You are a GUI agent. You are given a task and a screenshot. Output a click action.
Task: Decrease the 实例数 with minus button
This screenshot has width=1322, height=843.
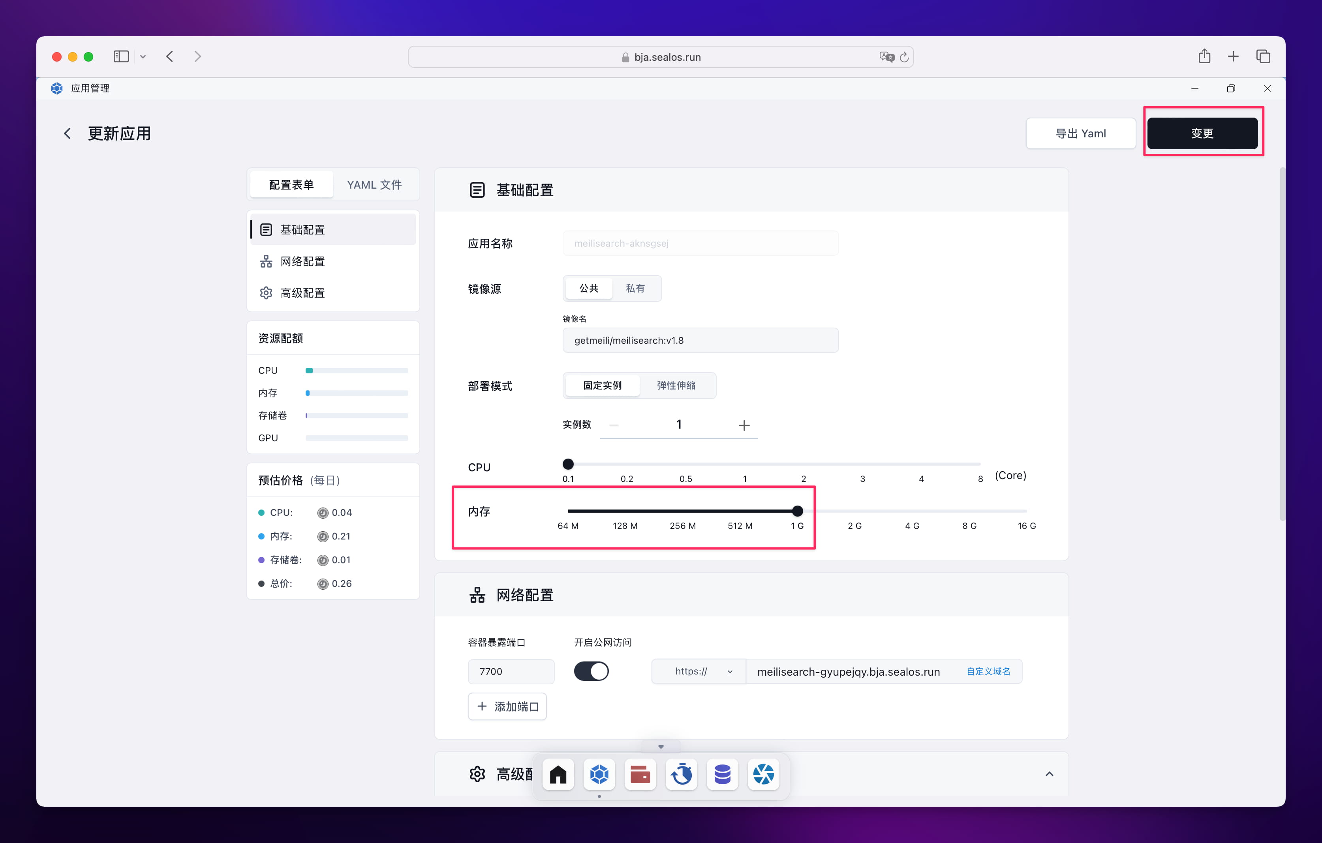[614, 425]
